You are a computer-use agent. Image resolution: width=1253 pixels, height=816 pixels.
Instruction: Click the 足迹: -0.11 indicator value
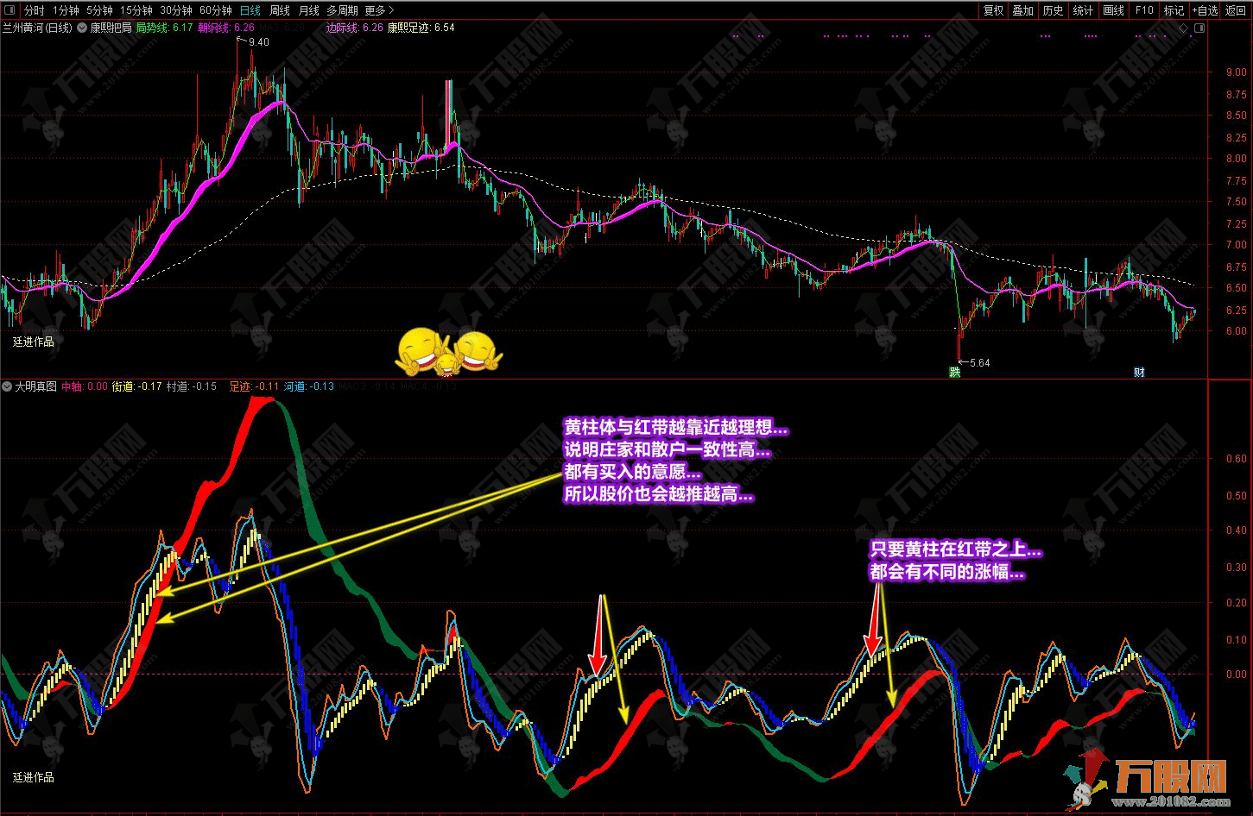(x=255, y=386)
